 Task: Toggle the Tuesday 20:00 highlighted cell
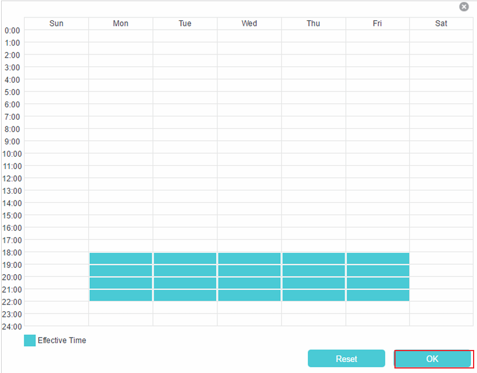tap(185, 283)
